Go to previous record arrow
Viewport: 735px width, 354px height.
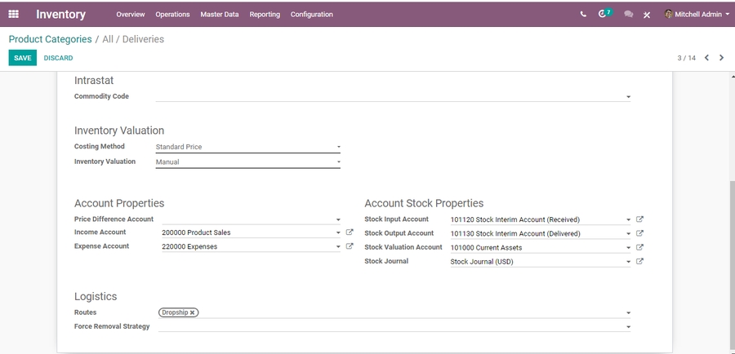707,58
